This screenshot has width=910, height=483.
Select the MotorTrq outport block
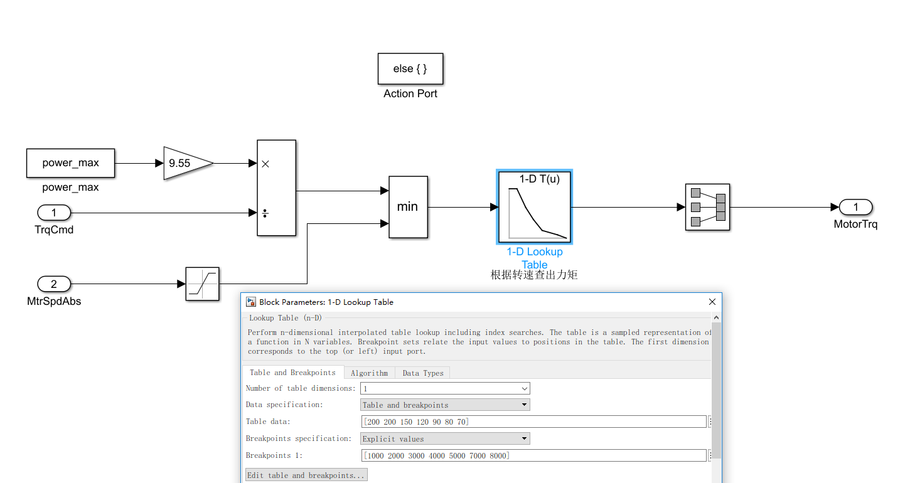(x=855, y=207)
